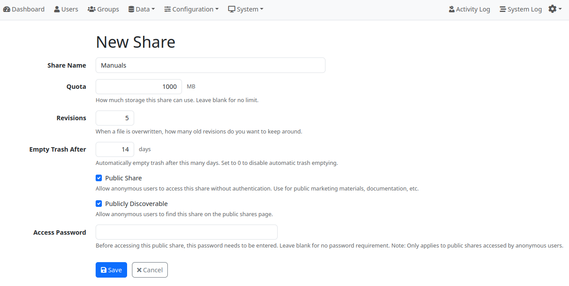Open the Data dropdown menu
Viewport: 569px width, 286px height.
(x=142, y=9)
